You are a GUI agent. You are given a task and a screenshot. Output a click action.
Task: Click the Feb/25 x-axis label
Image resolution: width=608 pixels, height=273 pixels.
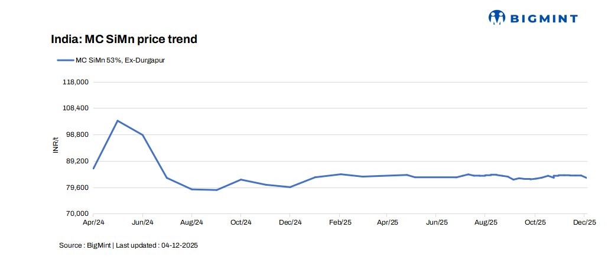339,222
